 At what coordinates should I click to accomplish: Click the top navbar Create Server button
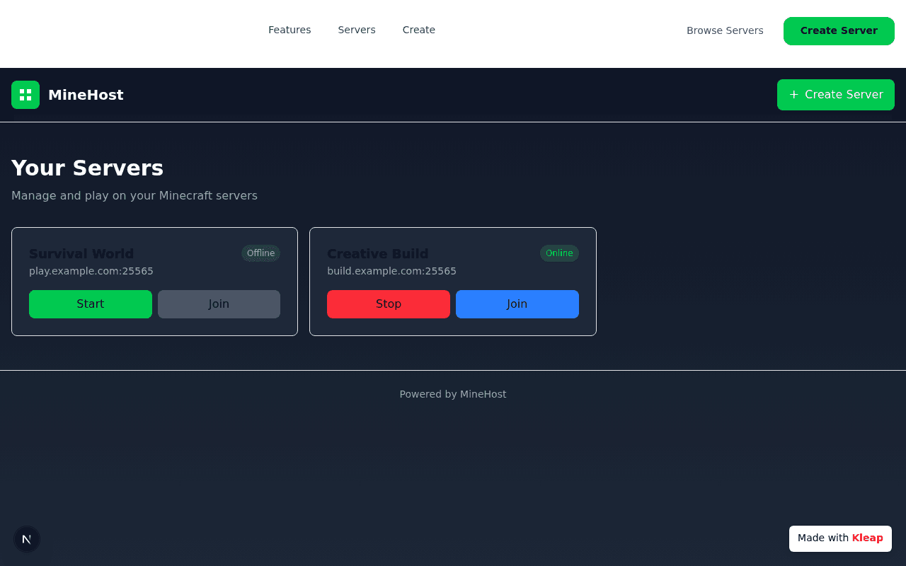pyautogui.click(x=839, y=30)
